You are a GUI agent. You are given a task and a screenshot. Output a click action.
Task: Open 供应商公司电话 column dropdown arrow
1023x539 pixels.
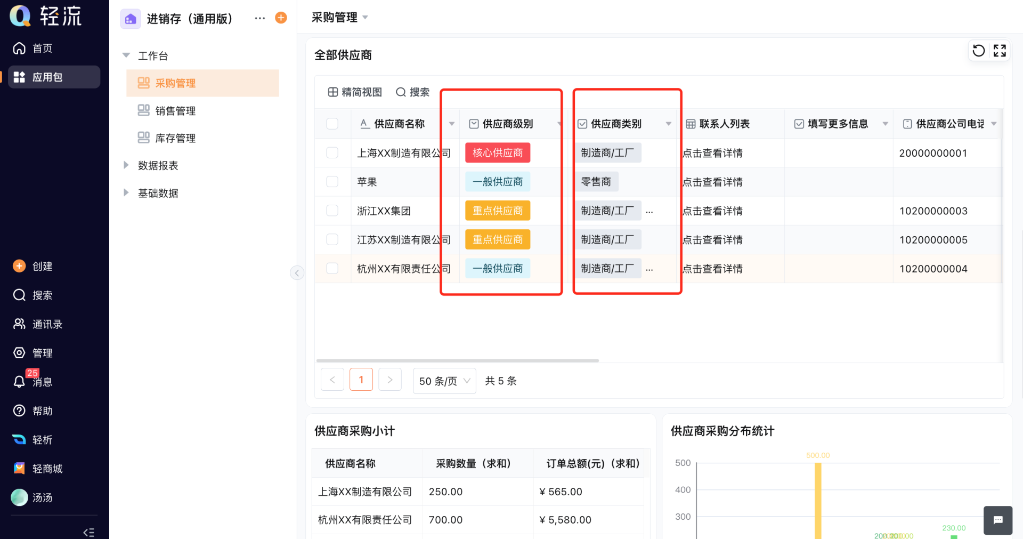pos(994,124)
